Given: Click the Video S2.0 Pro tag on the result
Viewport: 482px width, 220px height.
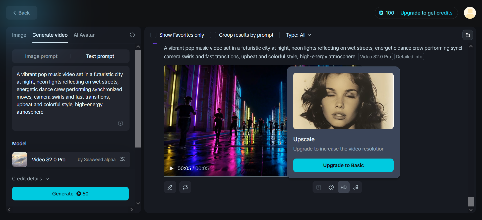Looking at the screenshot, I should pos(375,57).
